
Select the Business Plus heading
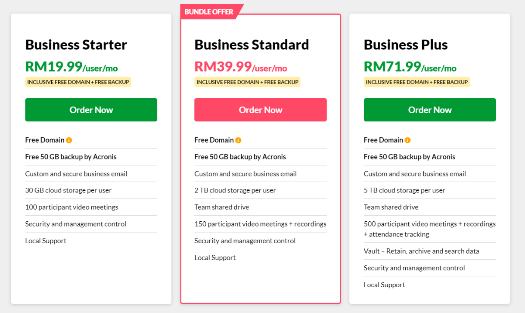click(x=406, y=45)
